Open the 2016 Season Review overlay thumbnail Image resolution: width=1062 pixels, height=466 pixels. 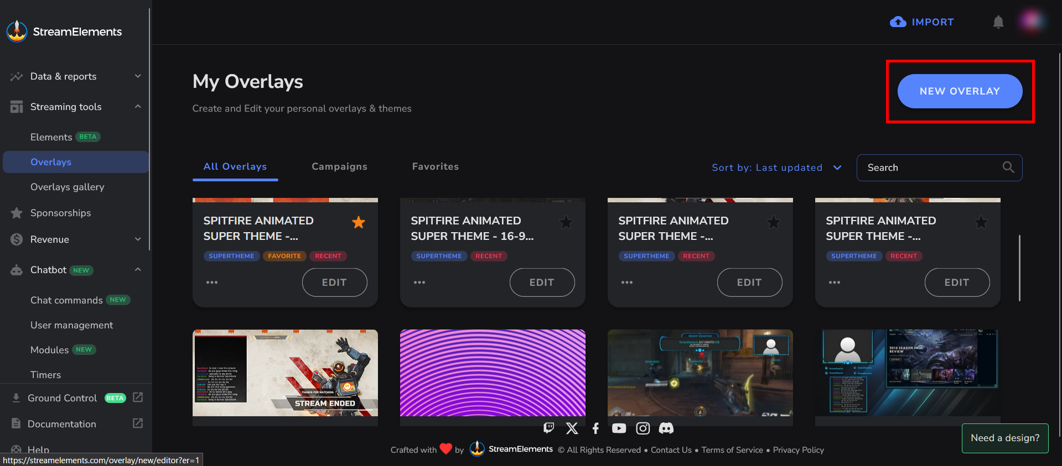click(x=908, y=373)
